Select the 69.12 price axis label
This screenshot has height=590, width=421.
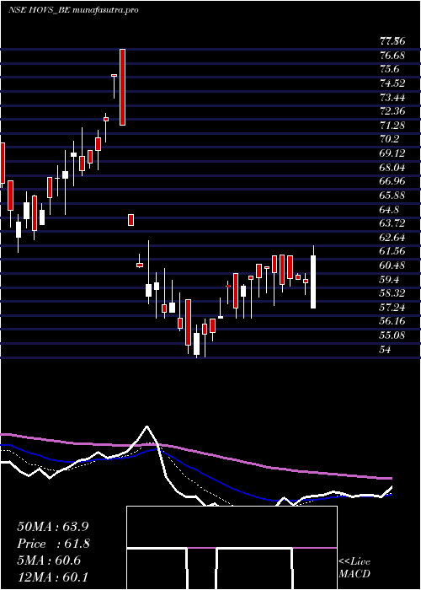pos(394,153)
